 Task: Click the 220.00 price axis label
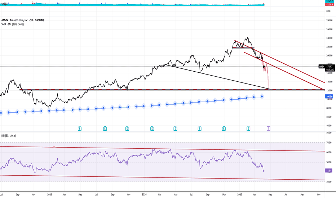(x=330, y=47)
